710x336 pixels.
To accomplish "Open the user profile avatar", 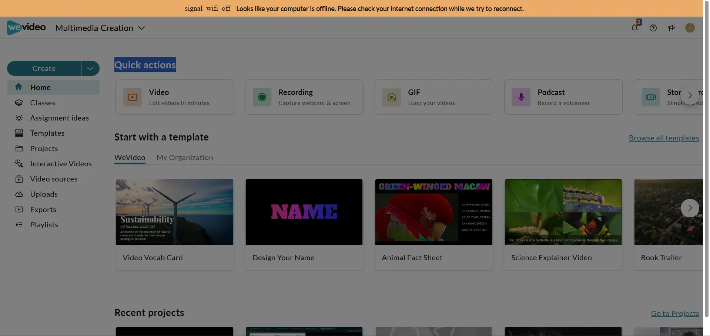I will tap(690, 28).
